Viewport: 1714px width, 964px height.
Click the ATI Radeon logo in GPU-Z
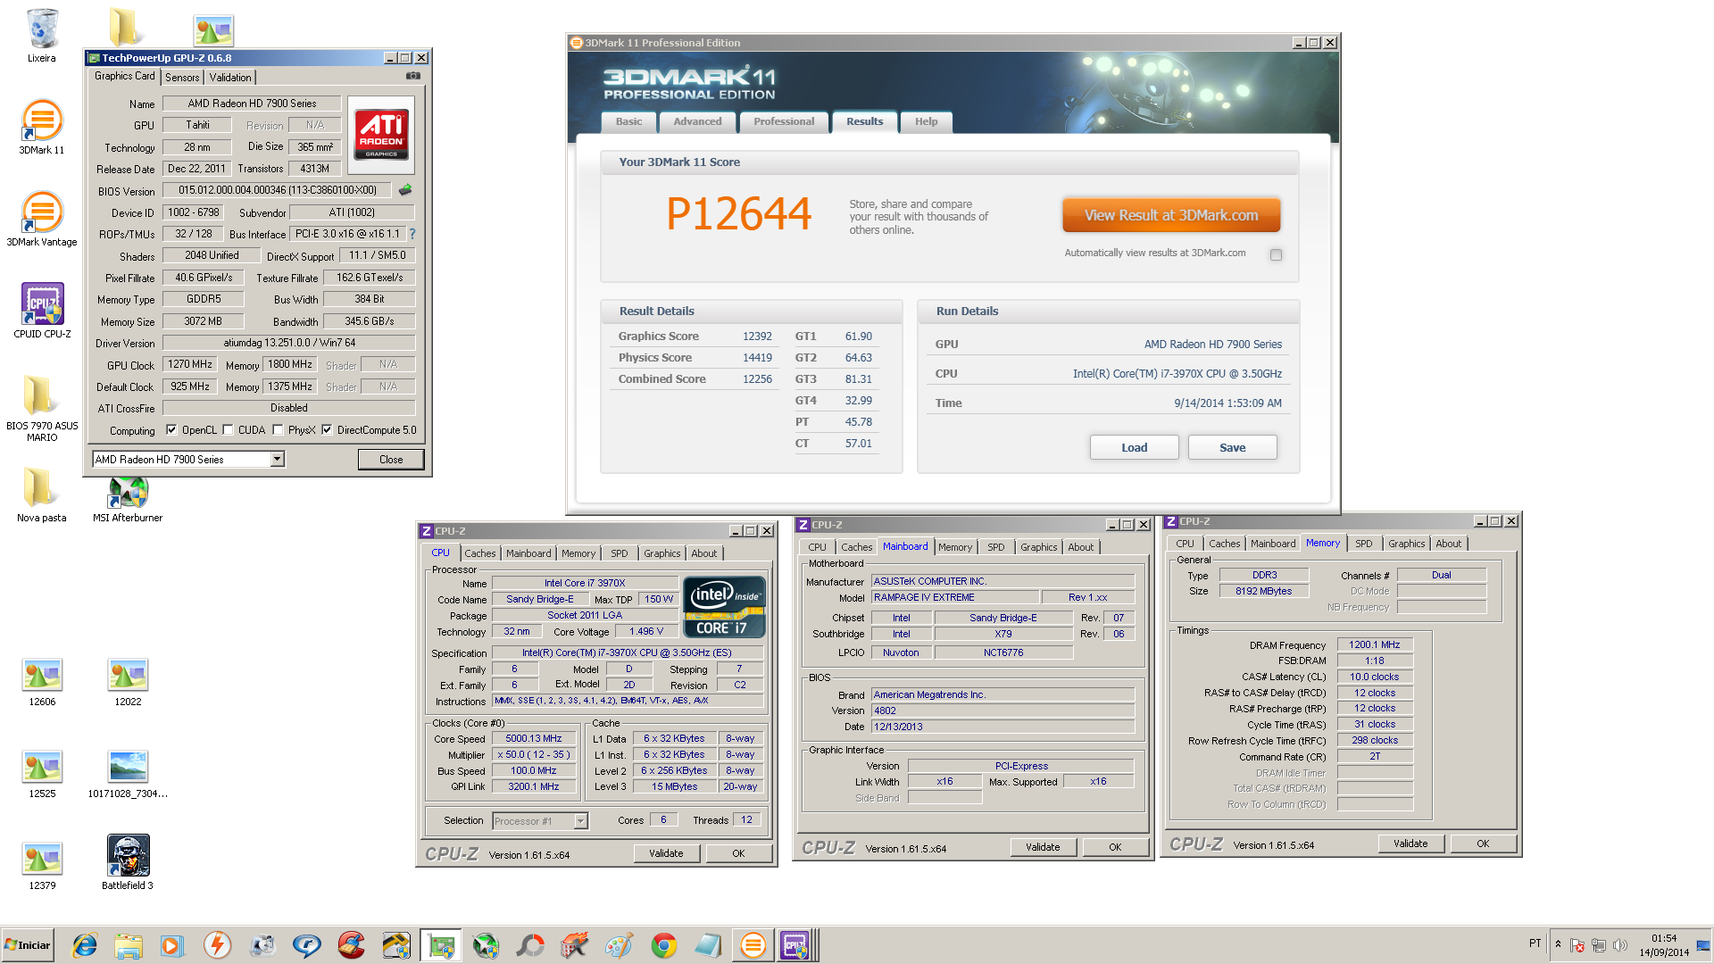[381, 134]
